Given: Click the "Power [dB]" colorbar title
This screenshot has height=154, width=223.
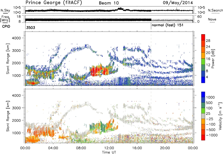Looking at the screenshot, I should pos(213,59).
